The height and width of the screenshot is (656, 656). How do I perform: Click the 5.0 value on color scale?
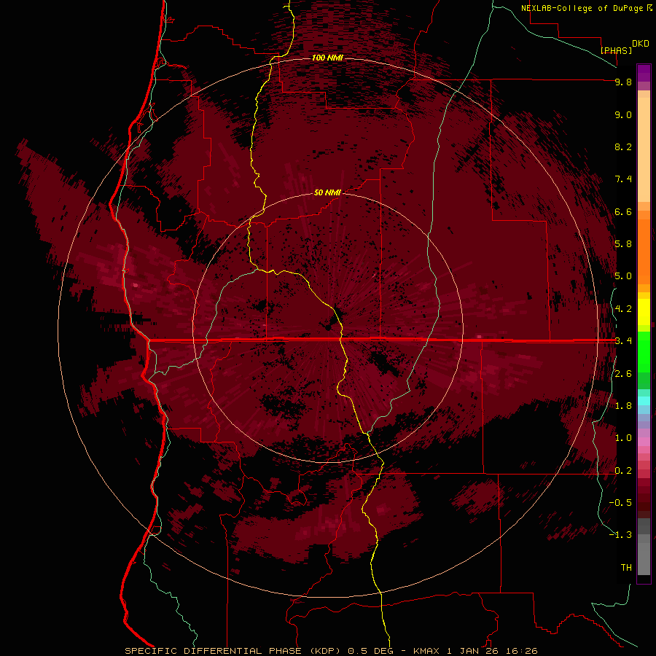click(623, 276)
